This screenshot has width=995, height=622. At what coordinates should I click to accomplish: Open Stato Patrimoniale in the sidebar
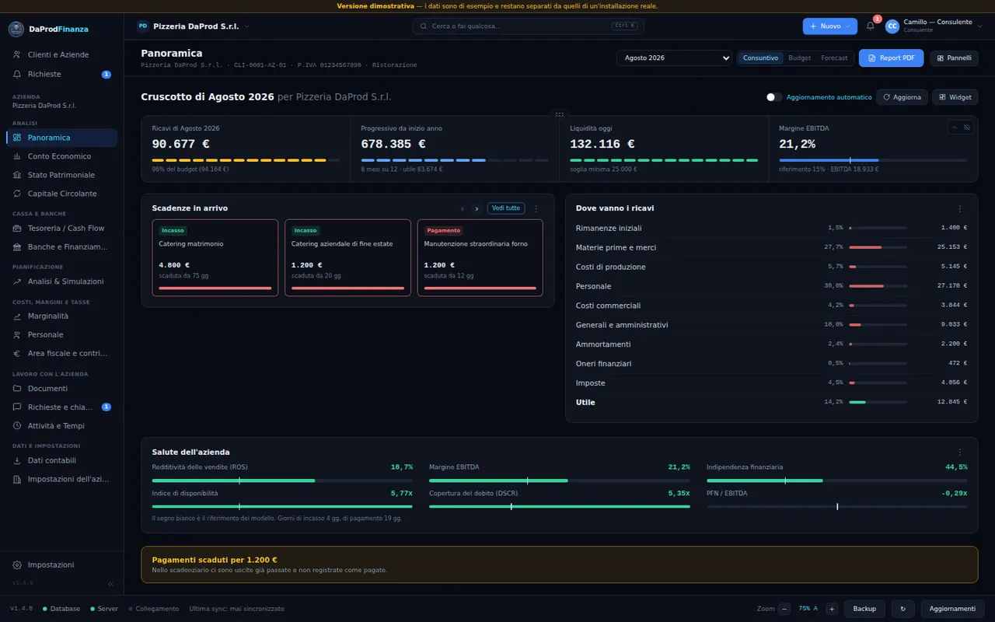coord(61,175)
